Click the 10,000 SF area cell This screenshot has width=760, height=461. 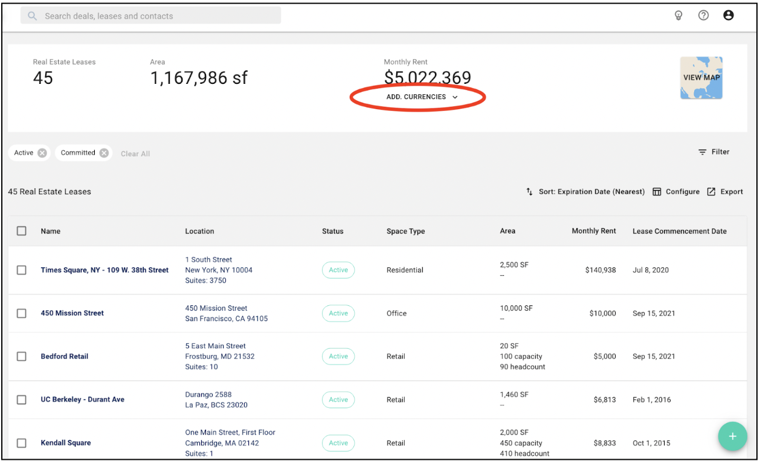point(517,308)
